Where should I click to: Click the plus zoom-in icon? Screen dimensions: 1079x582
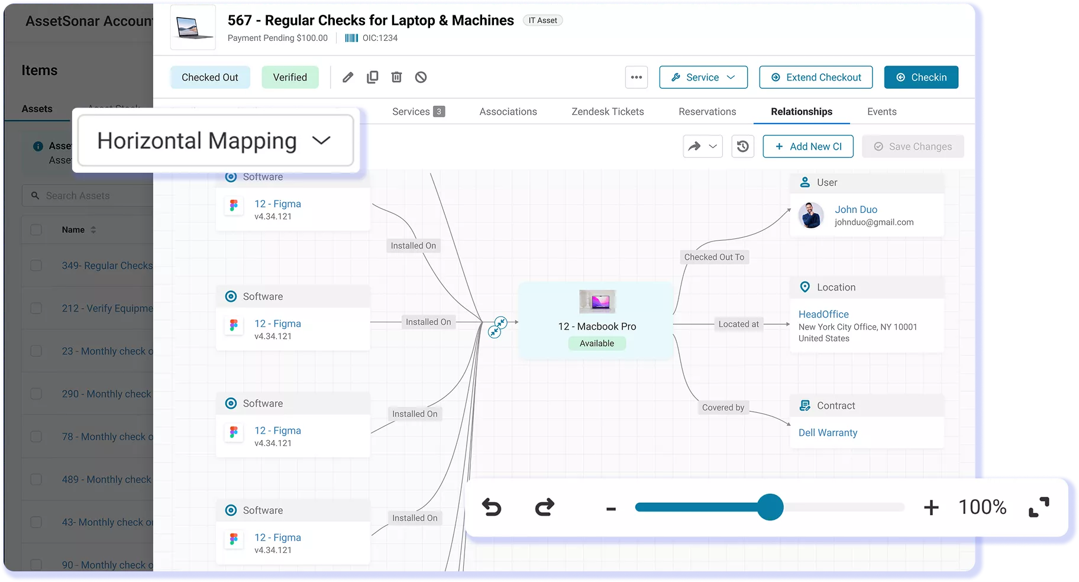tap(931, 507)
